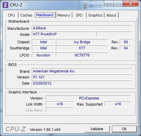Click the NCT6776 LPCIO model value

[x=82, y=55]
